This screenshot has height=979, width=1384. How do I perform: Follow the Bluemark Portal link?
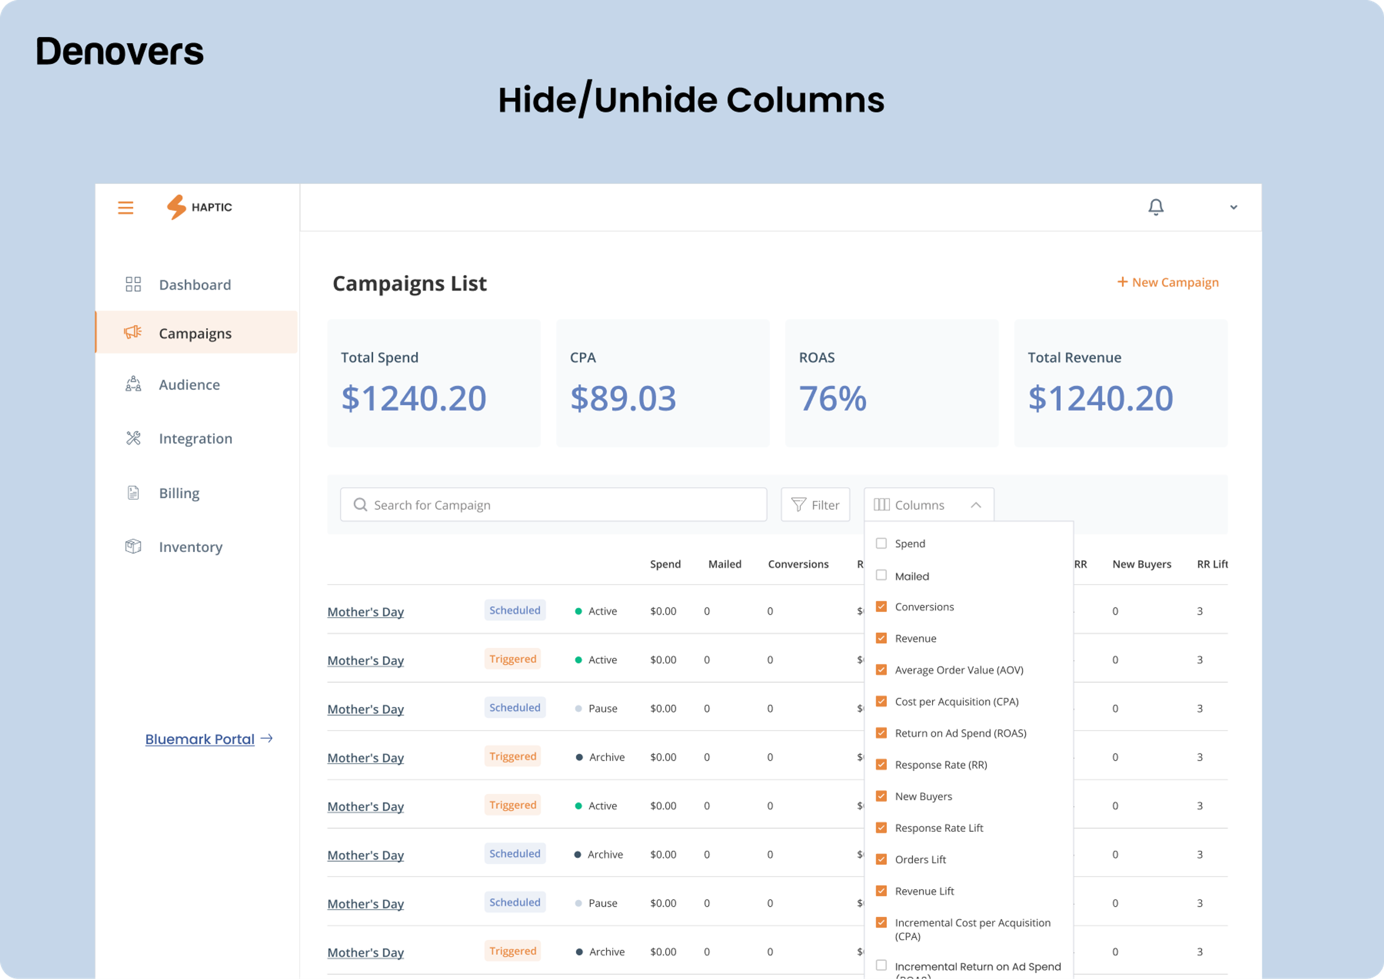[200, 739]
